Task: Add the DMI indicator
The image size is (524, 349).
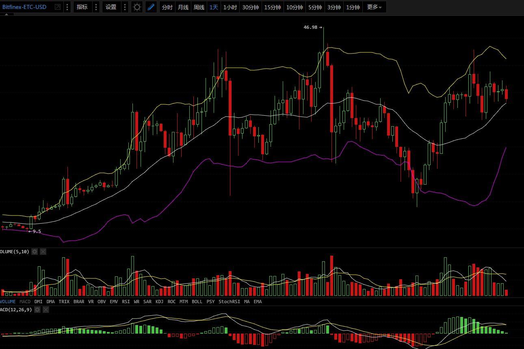Action: coord(38,302)
